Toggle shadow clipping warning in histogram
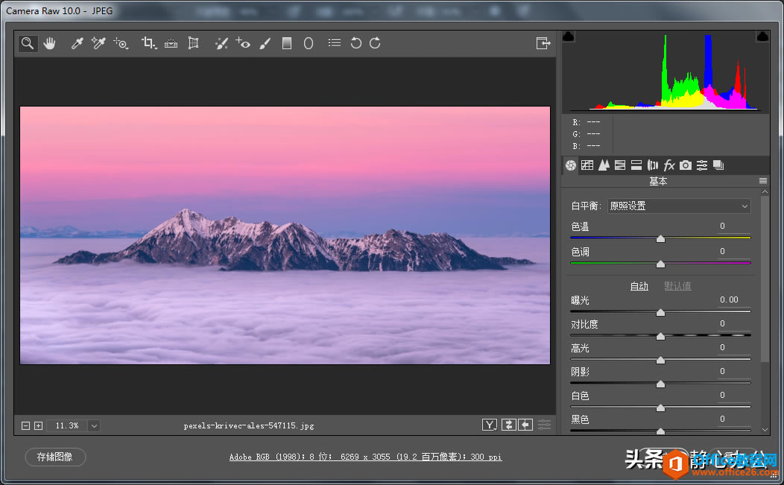Viewport: 784px width, 485px height. click(x=569, y=36)
